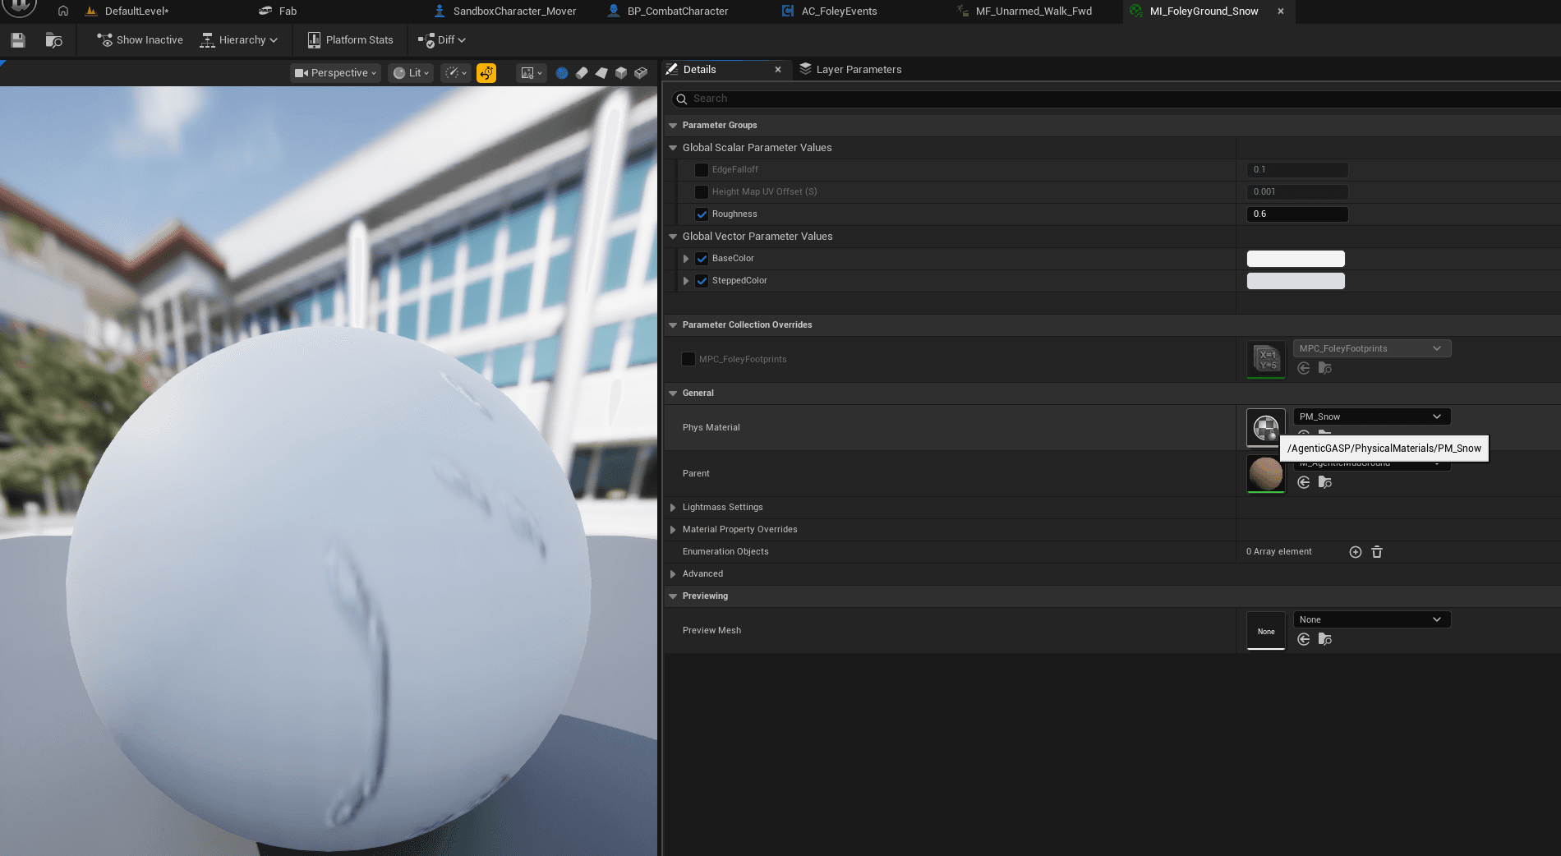The width and height of the screenshot is (1561, 856).
Task: Open Preview Mesh None dropdown
Action: [x=1372, y=619]
